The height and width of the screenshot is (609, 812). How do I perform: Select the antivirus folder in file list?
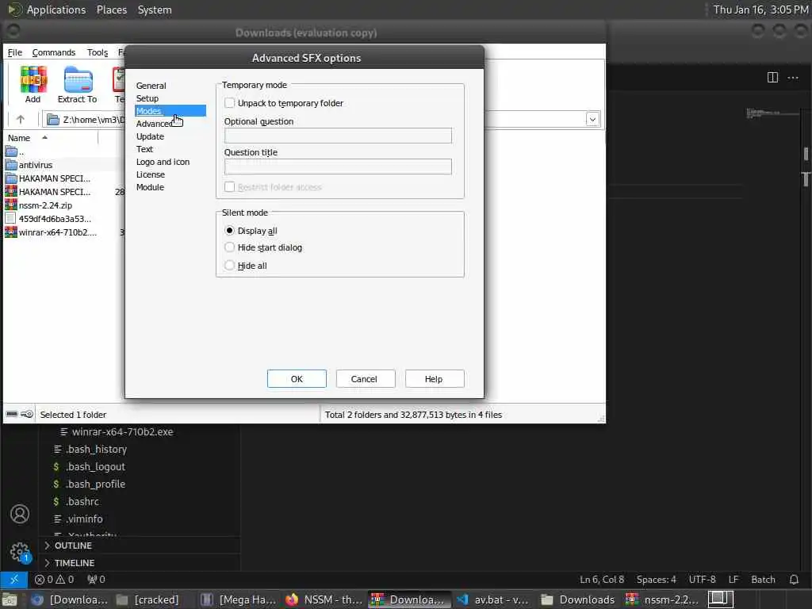pyautogui.click(x=35, y=165)
